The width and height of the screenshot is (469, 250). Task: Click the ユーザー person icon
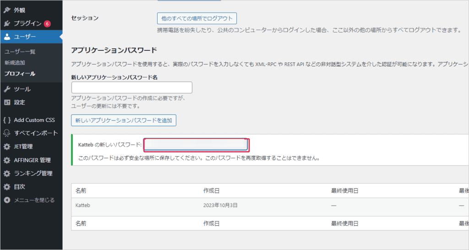[7, 37]
